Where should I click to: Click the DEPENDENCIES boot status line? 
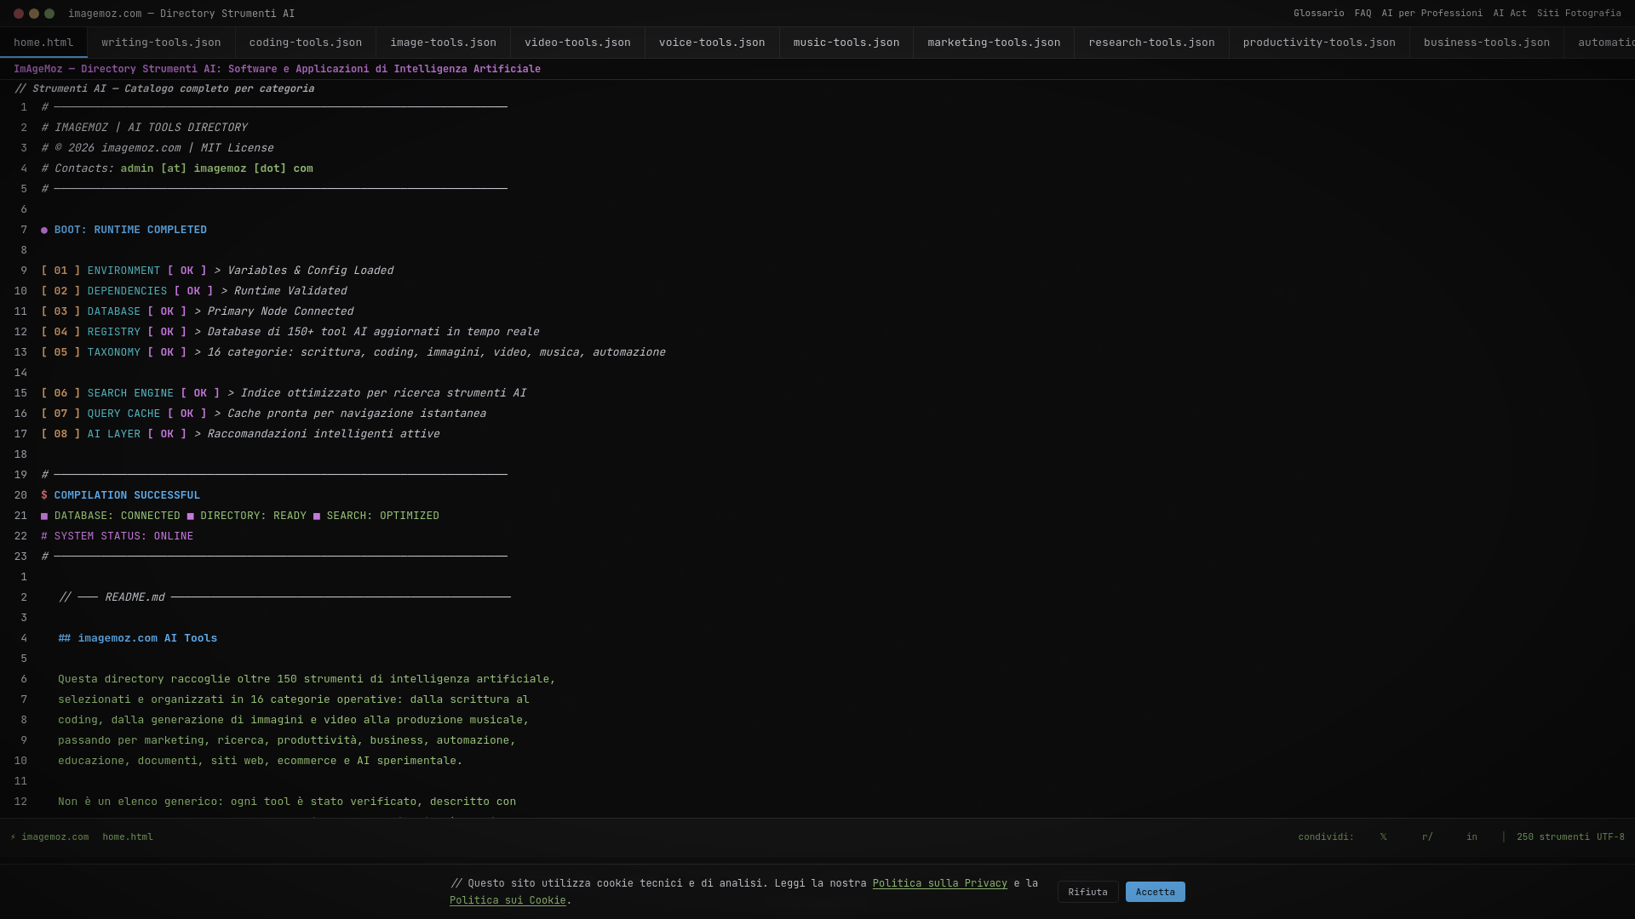194,291
